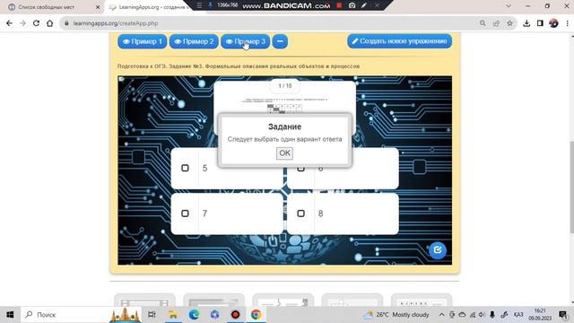
Task: Stop Bandicam recording red button
Action: coord(339,5)
